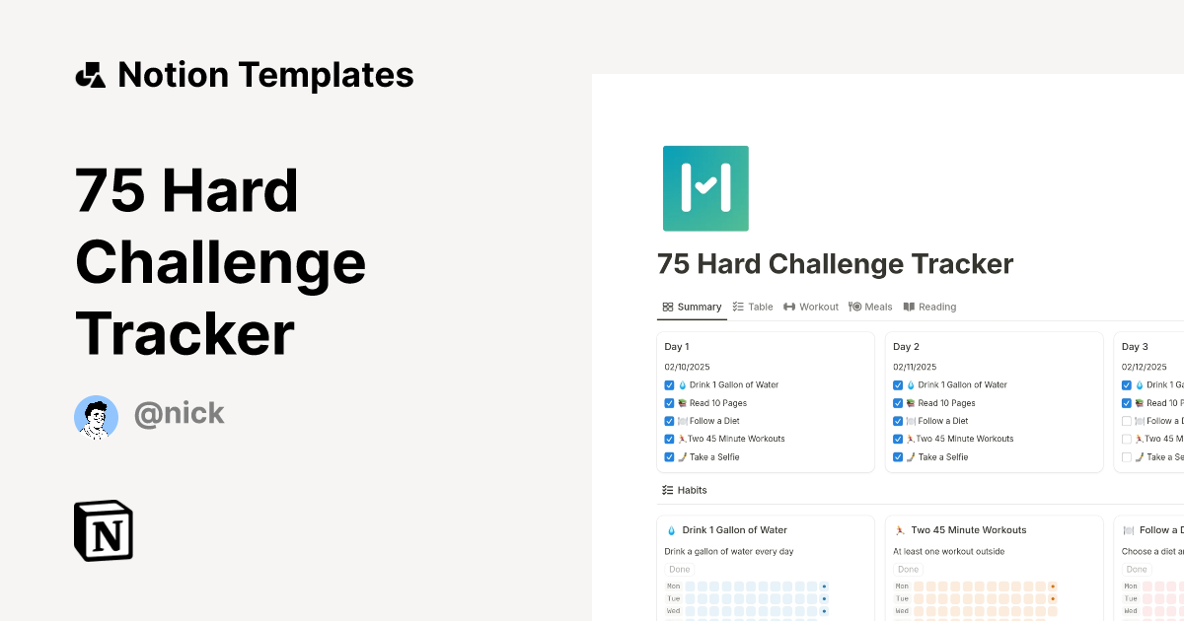Open the Reading tab

tap(929, 307)
